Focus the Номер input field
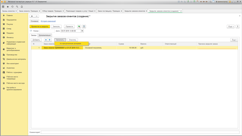The image size is (242, 136). pos(47,31)
